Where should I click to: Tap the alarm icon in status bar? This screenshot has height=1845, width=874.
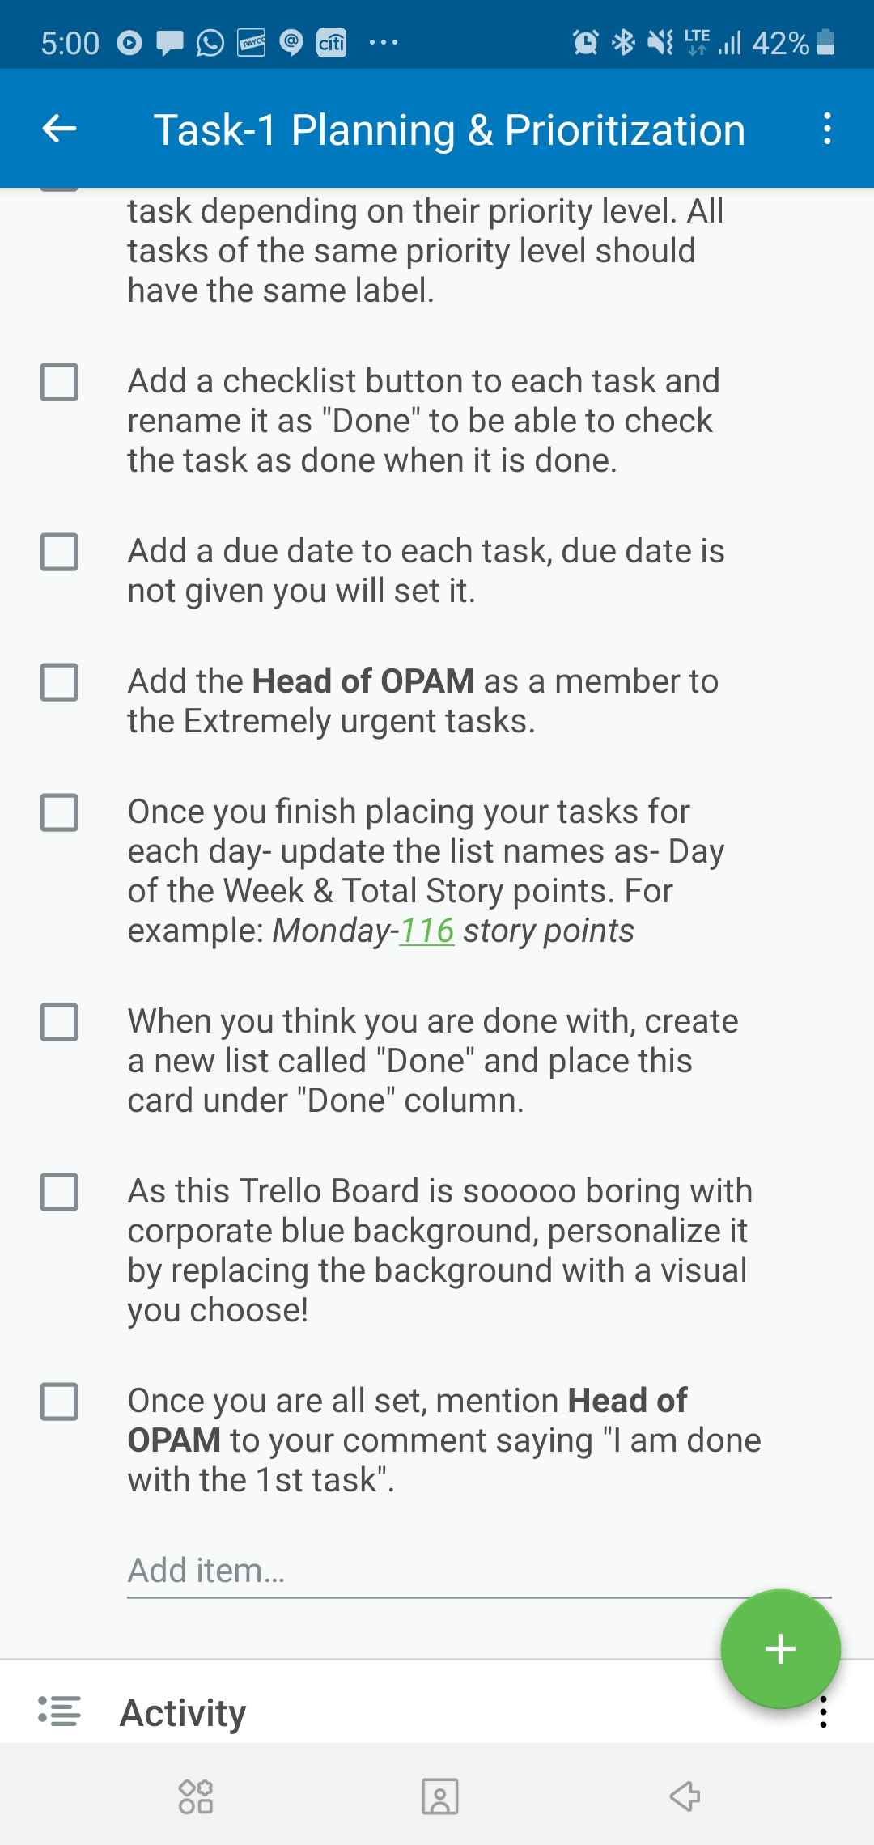585,42
